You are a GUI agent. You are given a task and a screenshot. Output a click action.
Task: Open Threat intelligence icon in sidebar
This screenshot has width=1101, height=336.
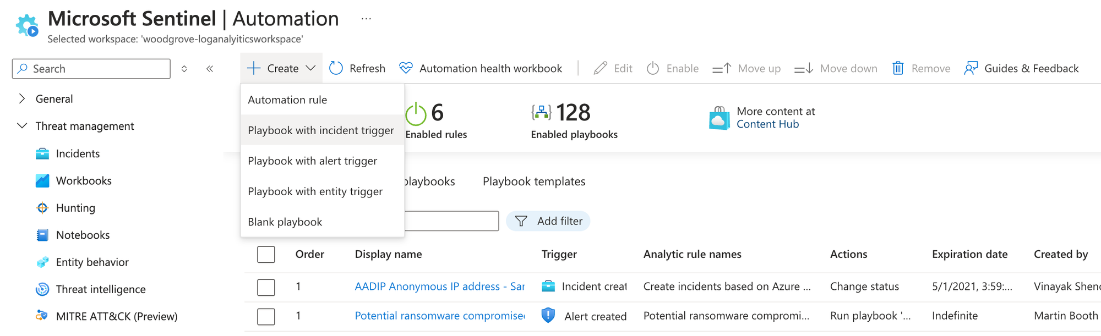click(x=42, y=289)
